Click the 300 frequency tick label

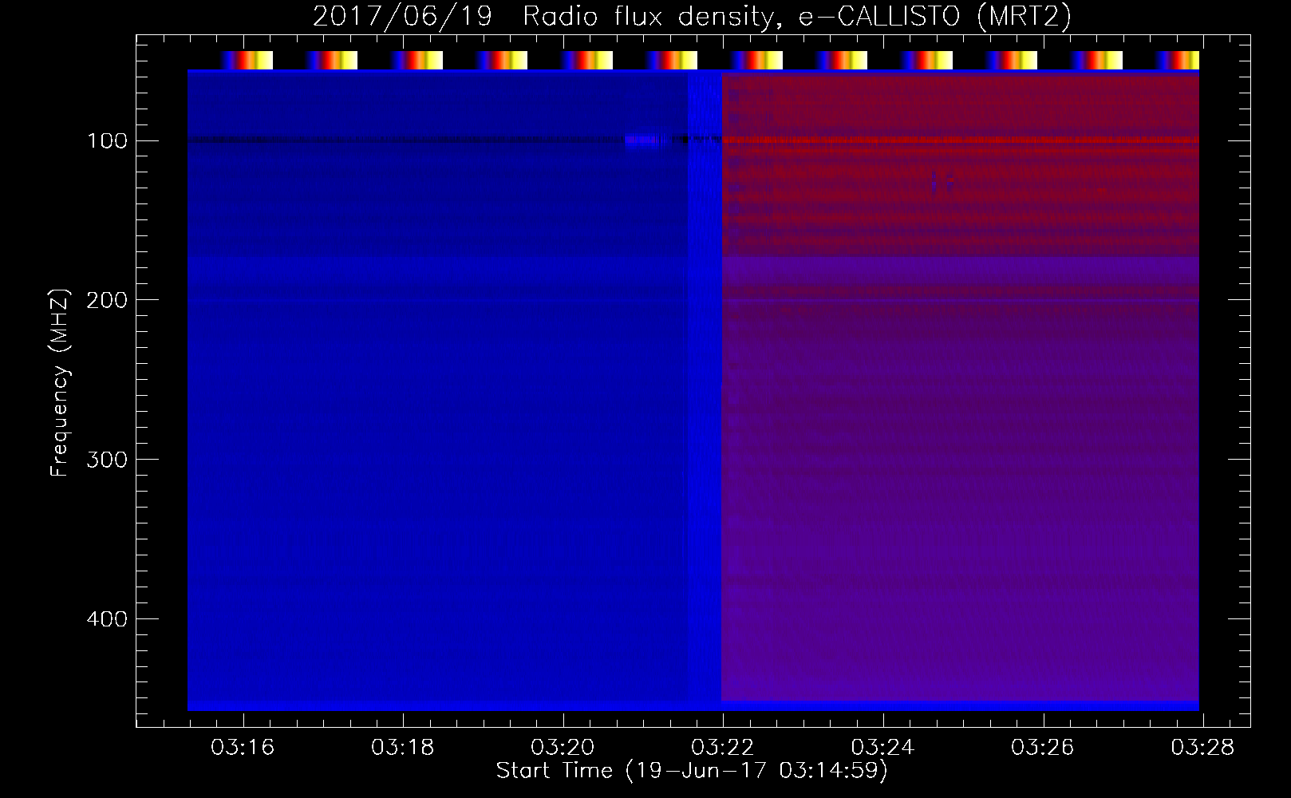(107, 460)
